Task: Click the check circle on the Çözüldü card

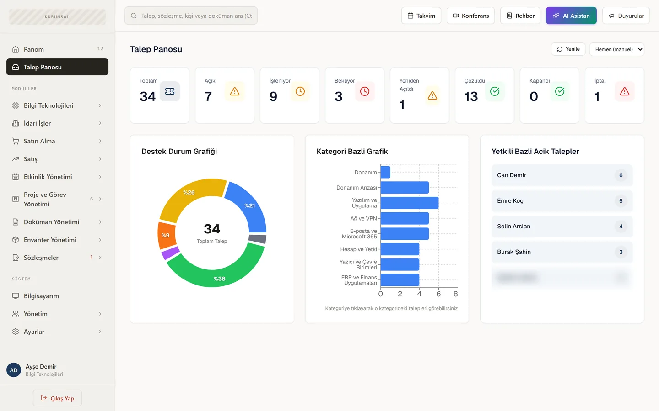Action: coord(495,91)
